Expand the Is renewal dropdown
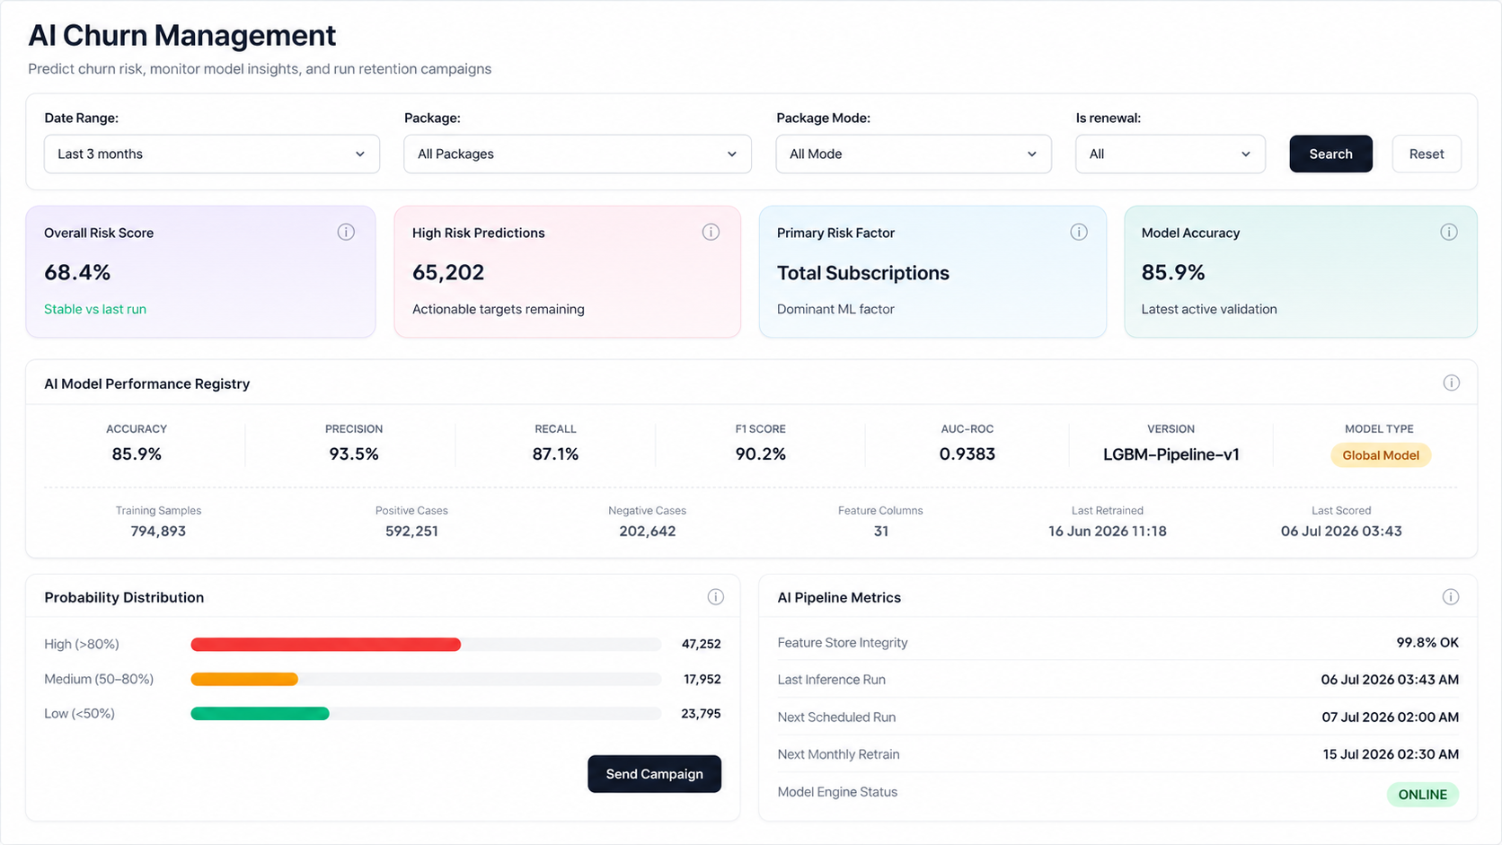 coord(1171,154)
